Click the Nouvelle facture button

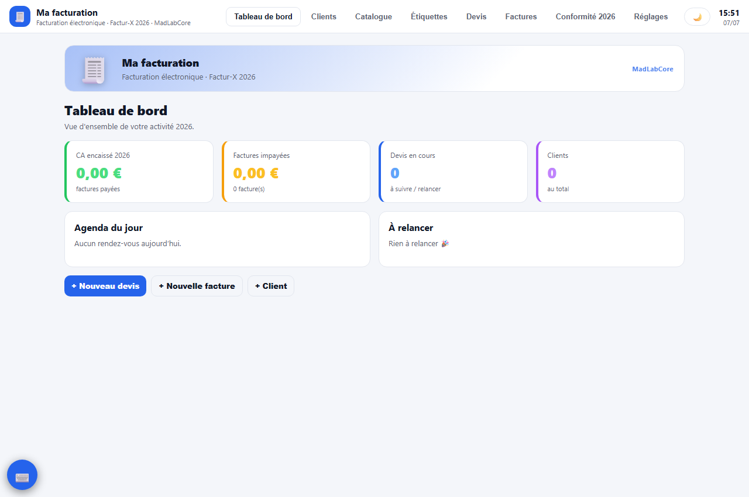[197, 286]
